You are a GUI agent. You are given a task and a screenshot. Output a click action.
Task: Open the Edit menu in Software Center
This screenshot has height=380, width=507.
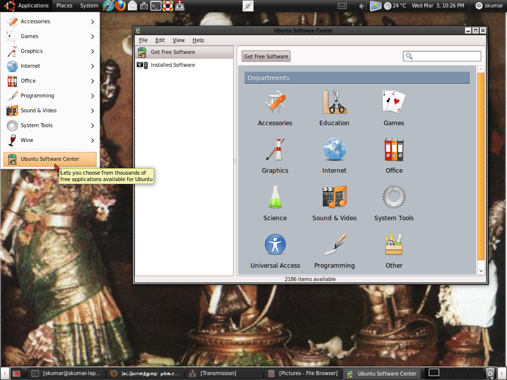tap(160, 40)
